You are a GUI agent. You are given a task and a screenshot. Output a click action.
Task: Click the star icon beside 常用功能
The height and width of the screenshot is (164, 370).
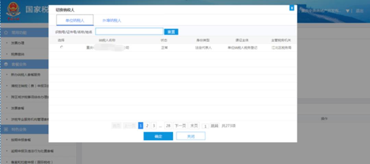7,32
